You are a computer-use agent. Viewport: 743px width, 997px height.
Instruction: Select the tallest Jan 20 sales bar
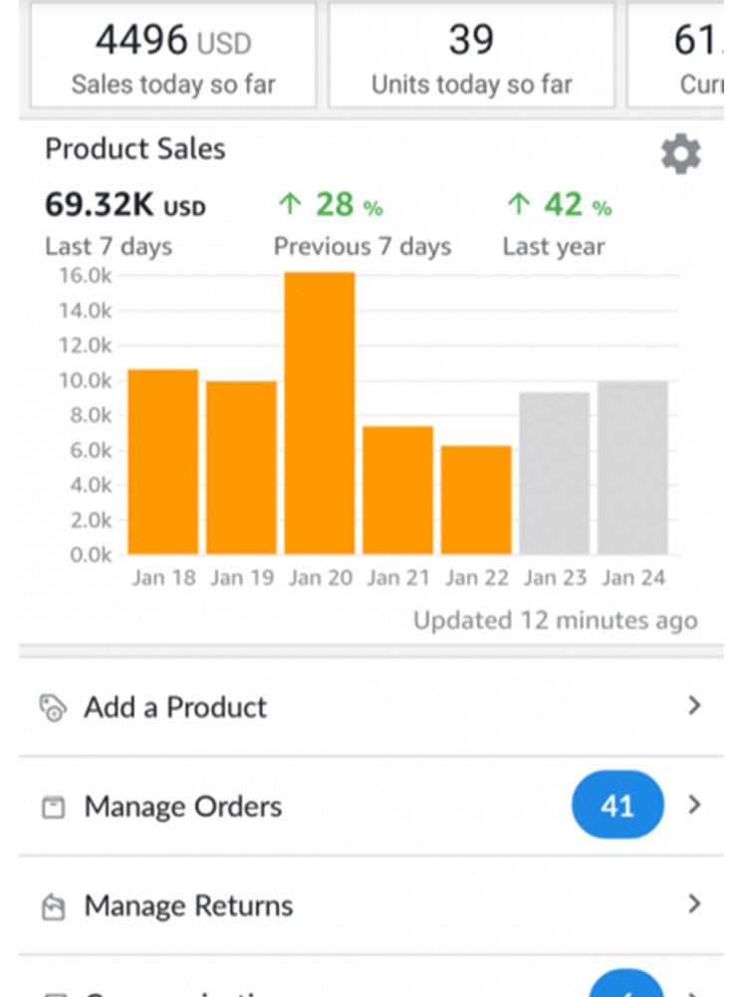320,413
